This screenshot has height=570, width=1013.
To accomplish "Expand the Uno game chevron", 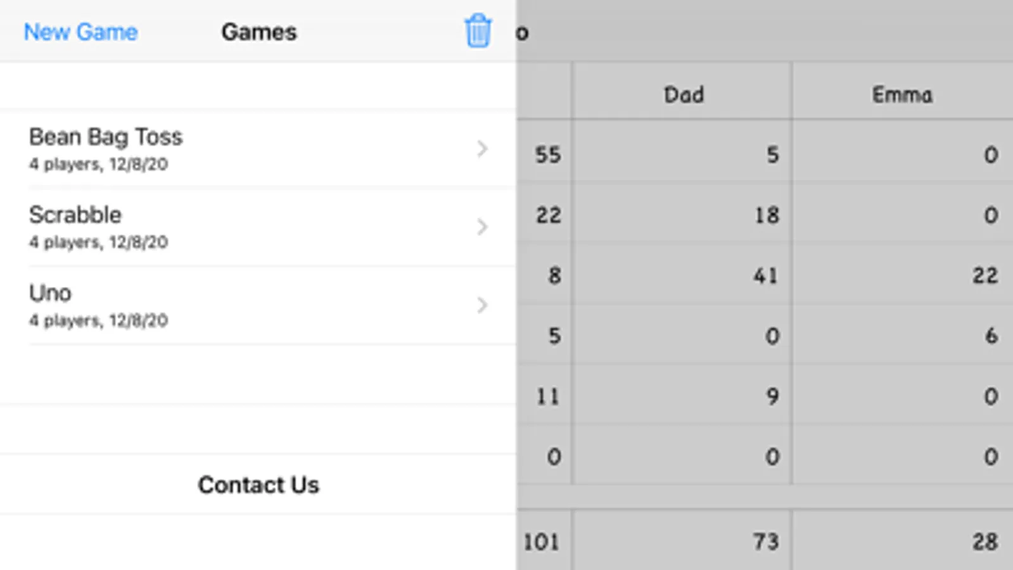I will [x=482, y=305].
